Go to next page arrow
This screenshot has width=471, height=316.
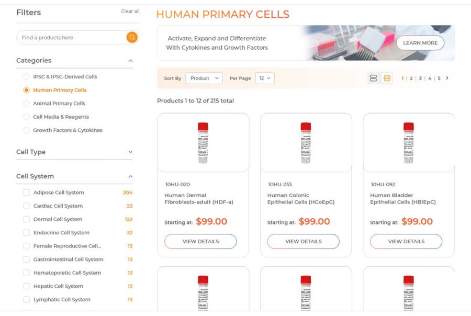[447, 78]
